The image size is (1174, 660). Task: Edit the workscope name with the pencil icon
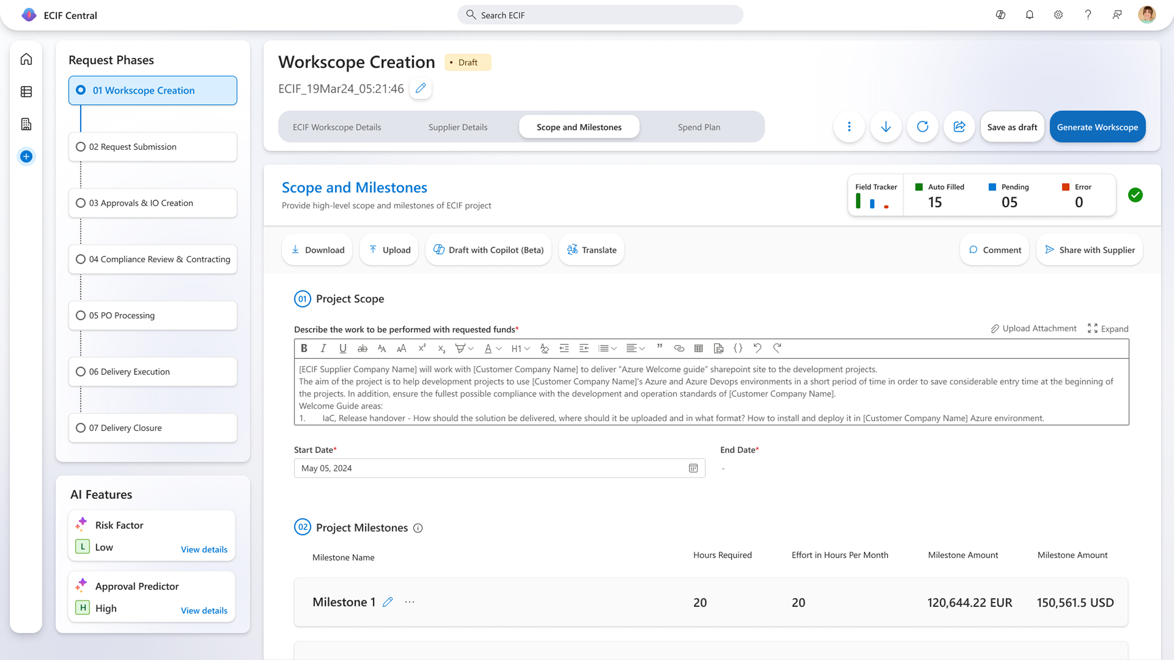coord(421,88)
